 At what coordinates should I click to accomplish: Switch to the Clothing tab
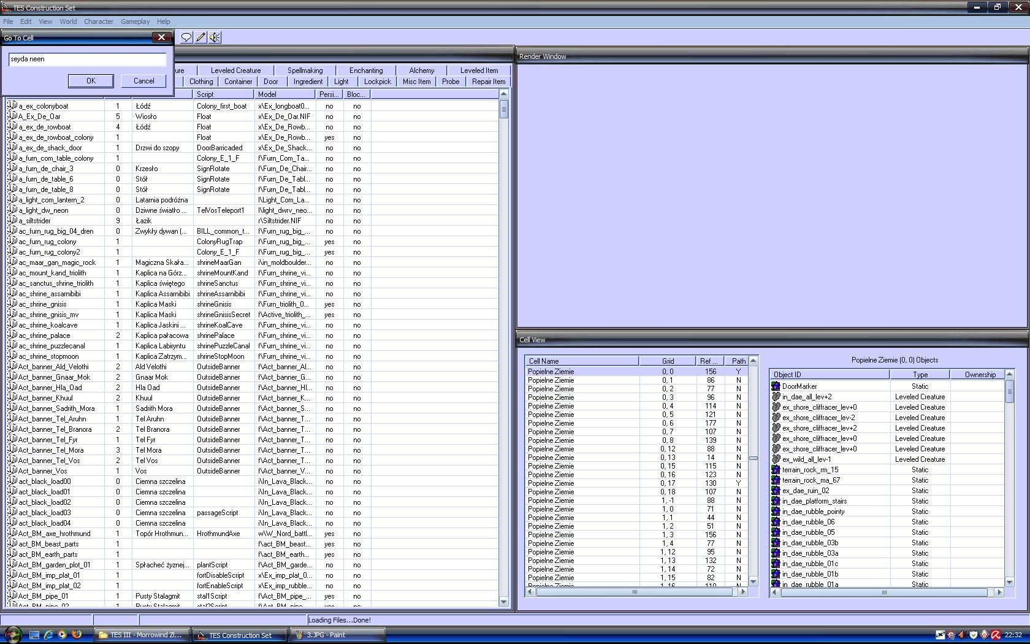coord(201,82)
